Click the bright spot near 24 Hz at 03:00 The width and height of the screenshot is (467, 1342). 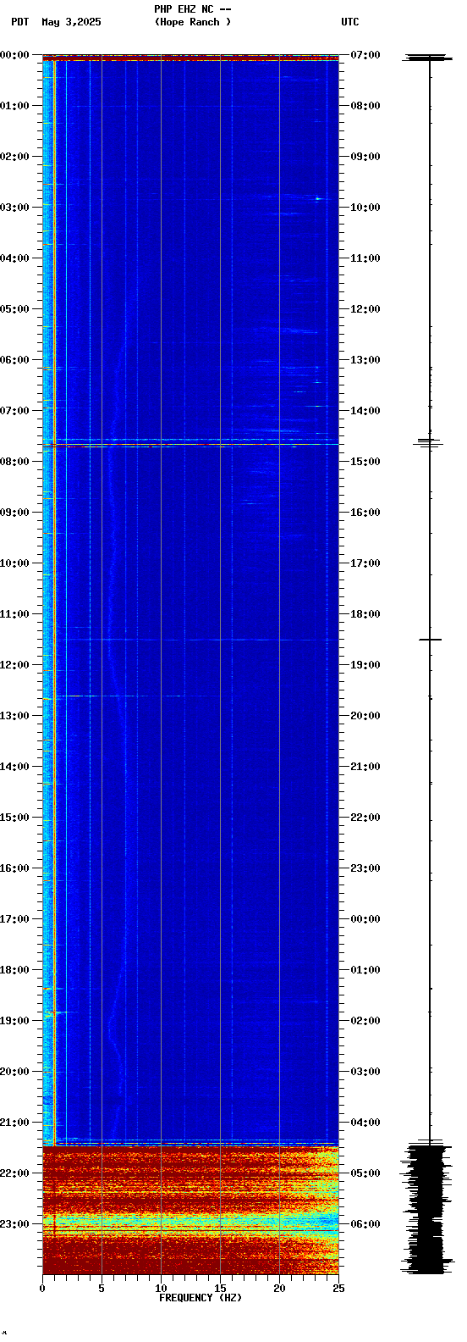[318, 199]
